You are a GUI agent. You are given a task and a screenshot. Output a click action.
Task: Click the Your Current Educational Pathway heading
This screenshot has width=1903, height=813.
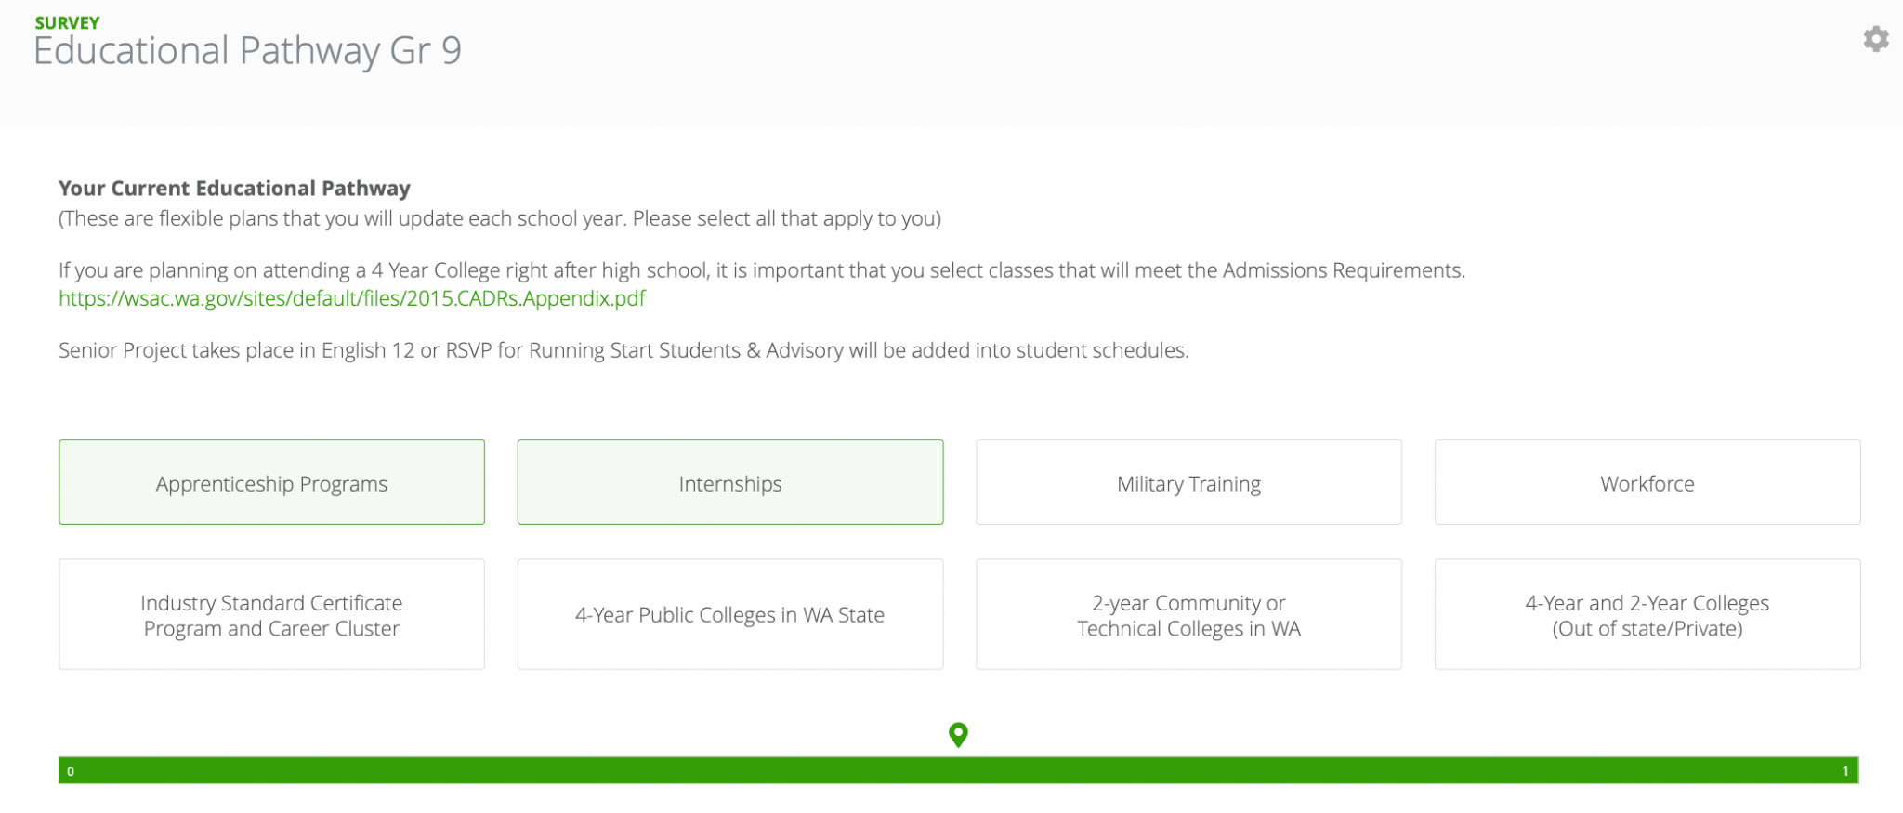click(234, 188)
